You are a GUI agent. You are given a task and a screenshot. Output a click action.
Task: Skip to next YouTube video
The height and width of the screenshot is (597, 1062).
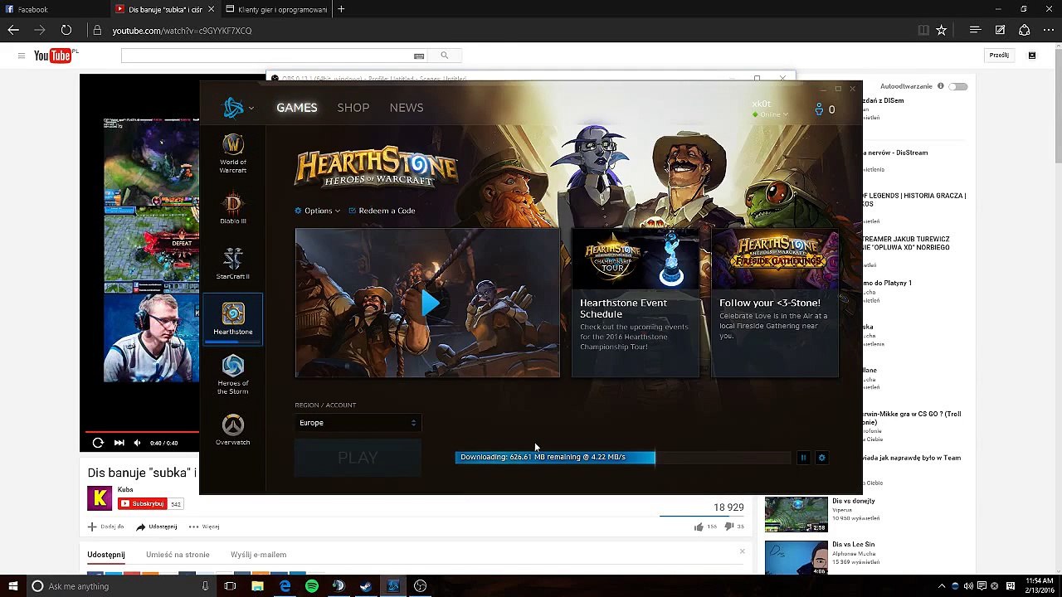[119, 443]
